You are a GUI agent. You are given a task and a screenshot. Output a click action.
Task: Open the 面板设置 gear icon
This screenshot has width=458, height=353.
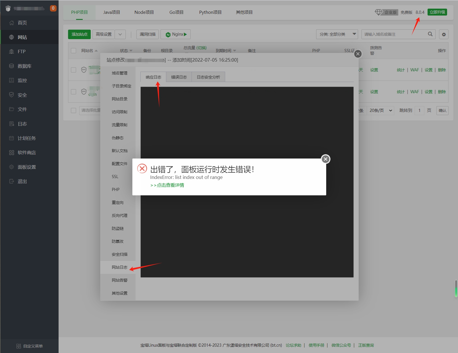pyautogui.click(x=11, y=167)
